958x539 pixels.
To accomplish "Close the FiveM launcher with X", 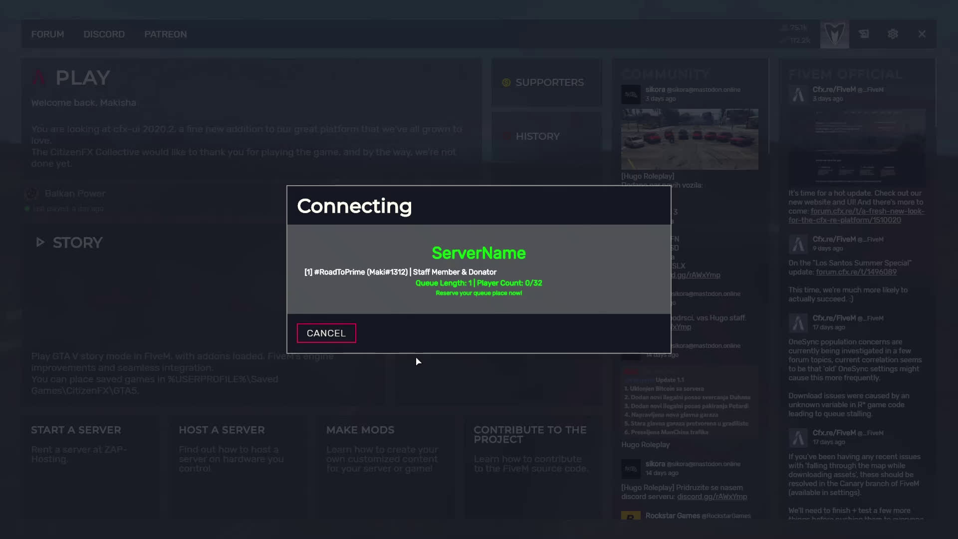I will click(x=922, y=34).
